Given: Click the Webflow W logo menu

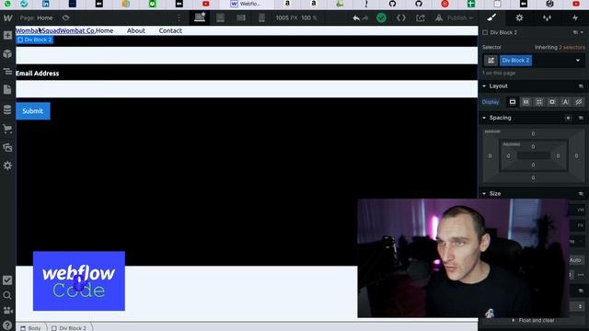Looking at the screenshot, I should pos(7,18).
